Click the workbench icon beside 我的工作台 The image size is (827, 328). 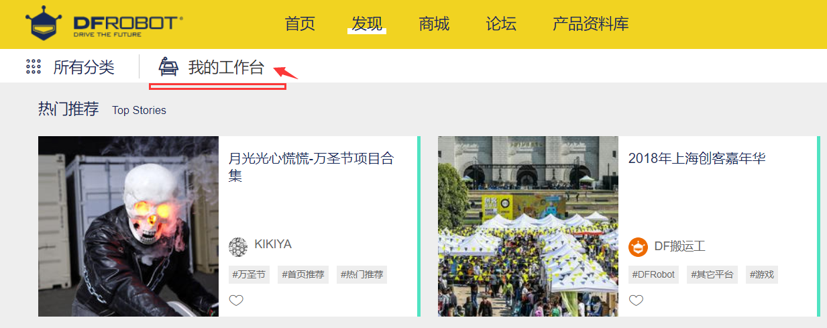click(168, 67)
